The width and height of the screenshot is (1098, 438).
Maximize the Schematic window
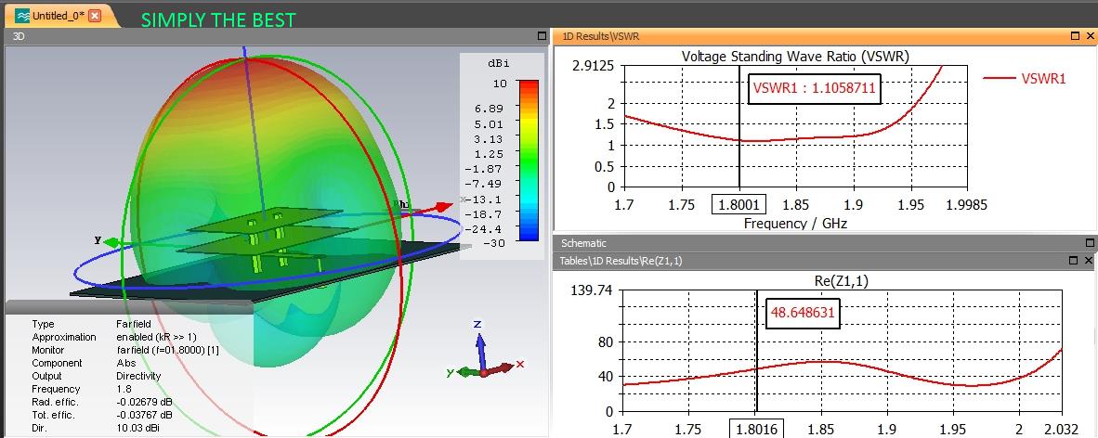pos(1090,243)
